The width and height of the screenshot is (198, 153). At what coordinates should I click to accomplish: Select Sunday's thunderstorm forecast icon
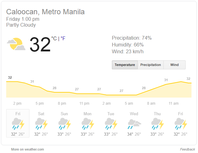coord(64,124)
